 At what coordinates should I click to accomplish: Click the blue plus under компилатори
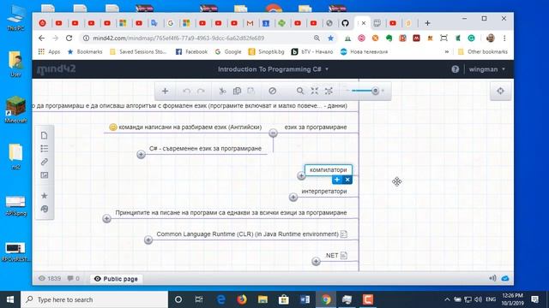click(x=337, y=180)
